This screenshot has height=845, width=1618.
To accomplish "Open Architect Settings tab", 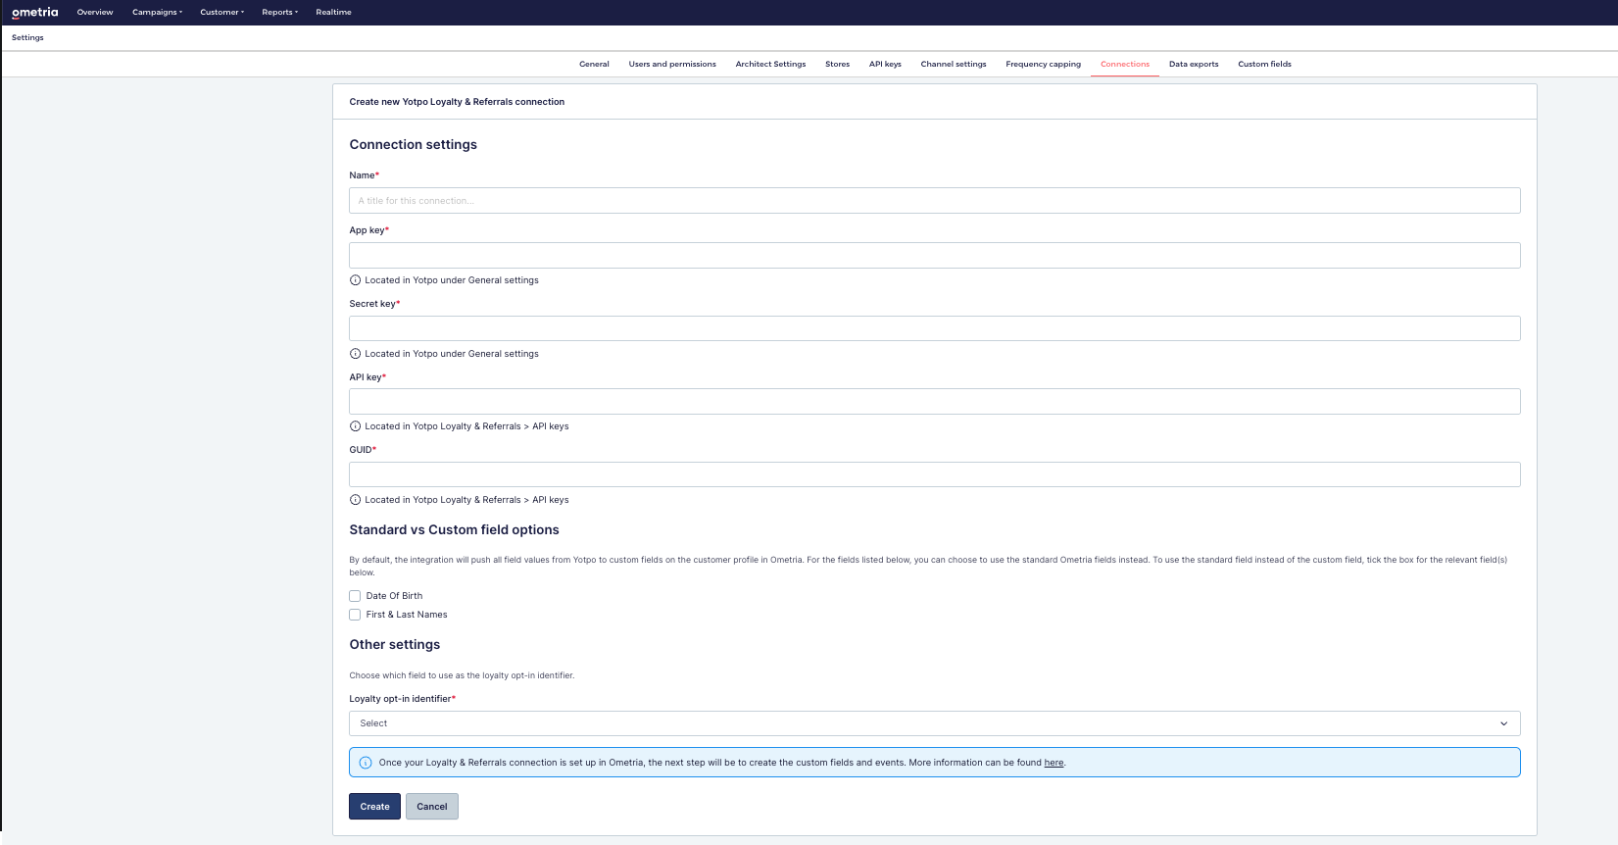I will (x=770, y=64).
